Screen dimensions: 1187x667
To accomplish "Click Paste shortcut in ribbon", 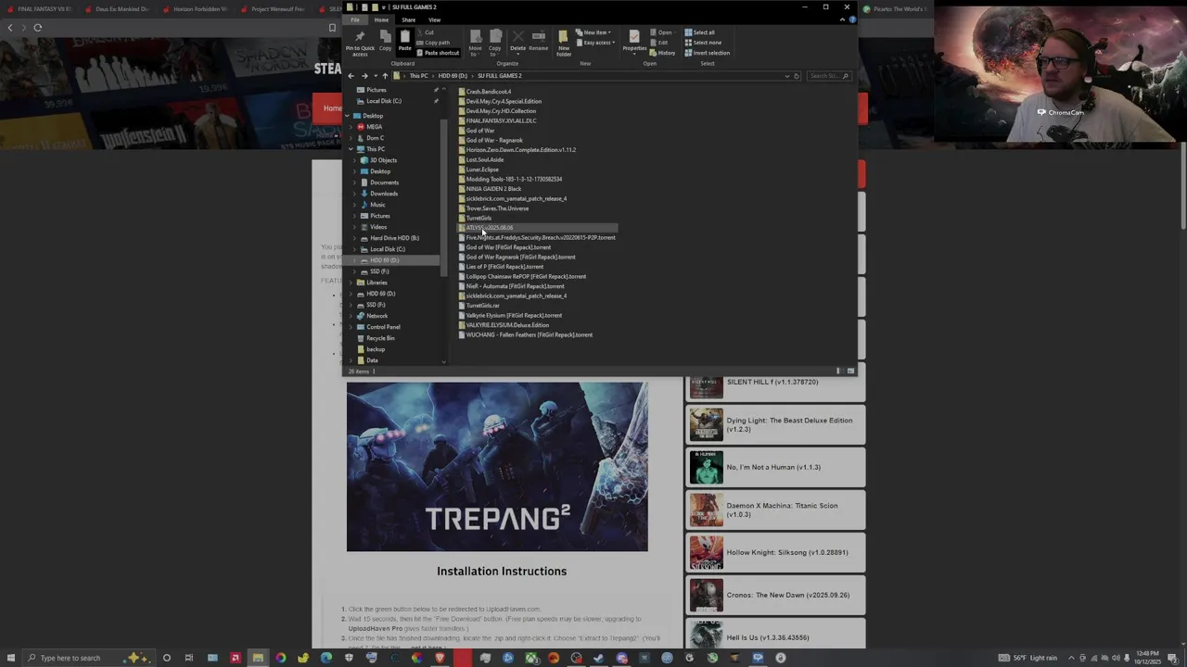I will click(x=439, y=53).
